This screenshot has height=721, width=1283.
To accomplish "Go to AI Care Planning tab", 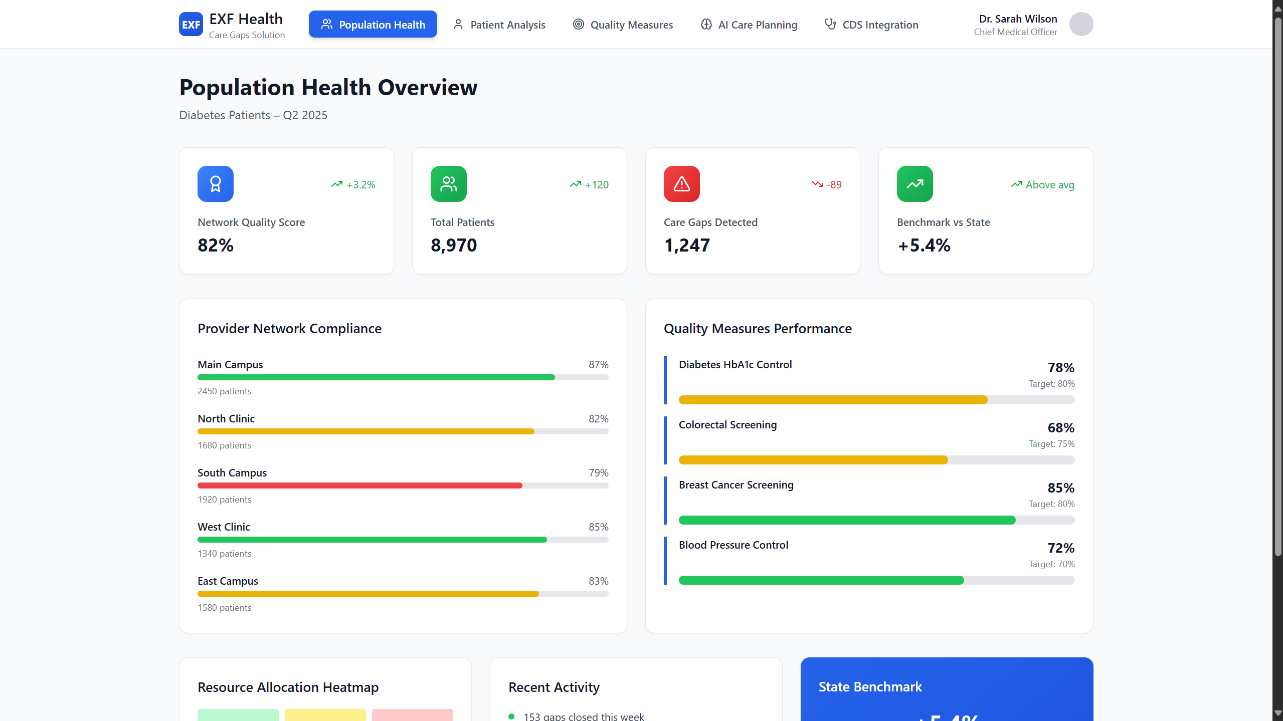I will [749, 24].
